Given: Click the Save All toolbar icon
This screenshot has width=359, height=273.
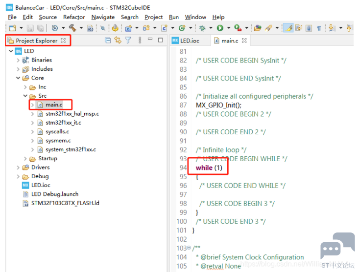Looking at the screenshot, I should point(41,28).
